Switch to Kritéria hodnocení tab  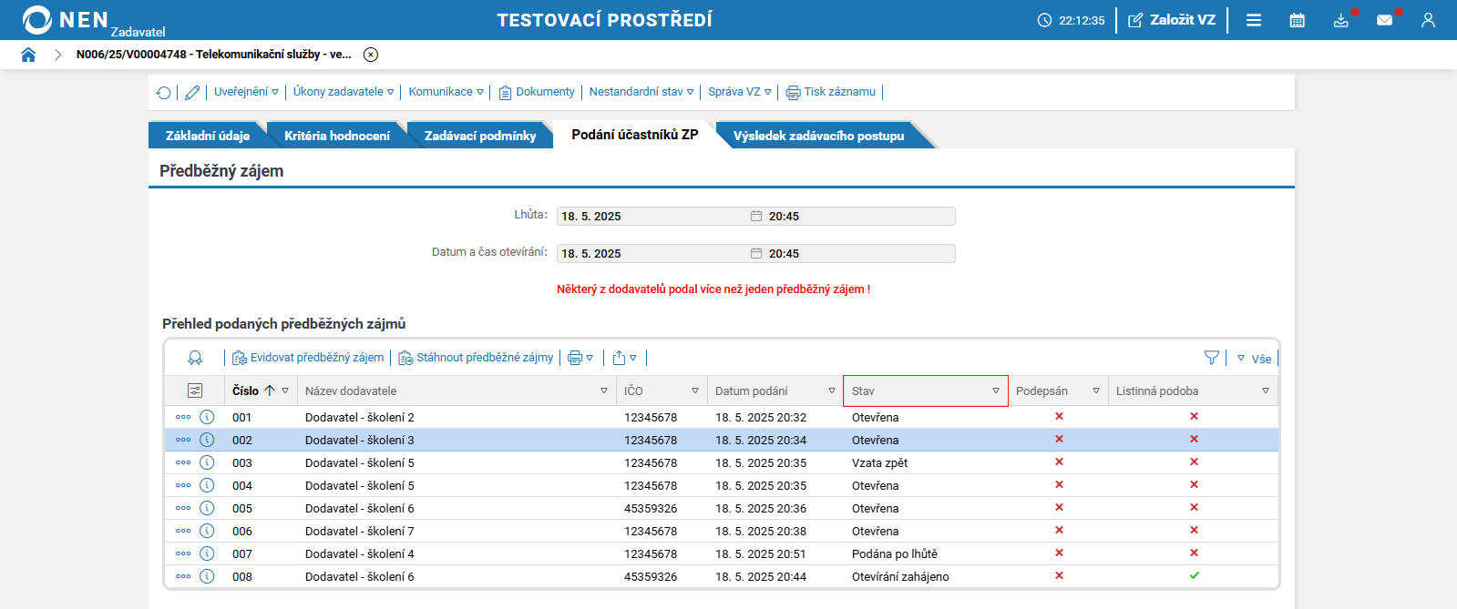[x=337, y=136]
